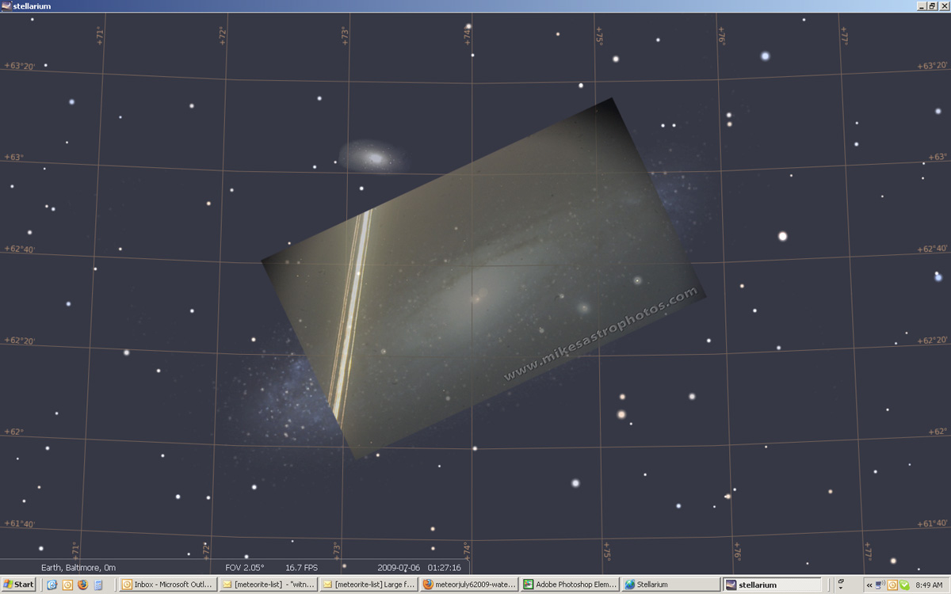Launch Firefox from Quick Launch
The height and width of the screenshot is (594, 951).
pos(82,584)
